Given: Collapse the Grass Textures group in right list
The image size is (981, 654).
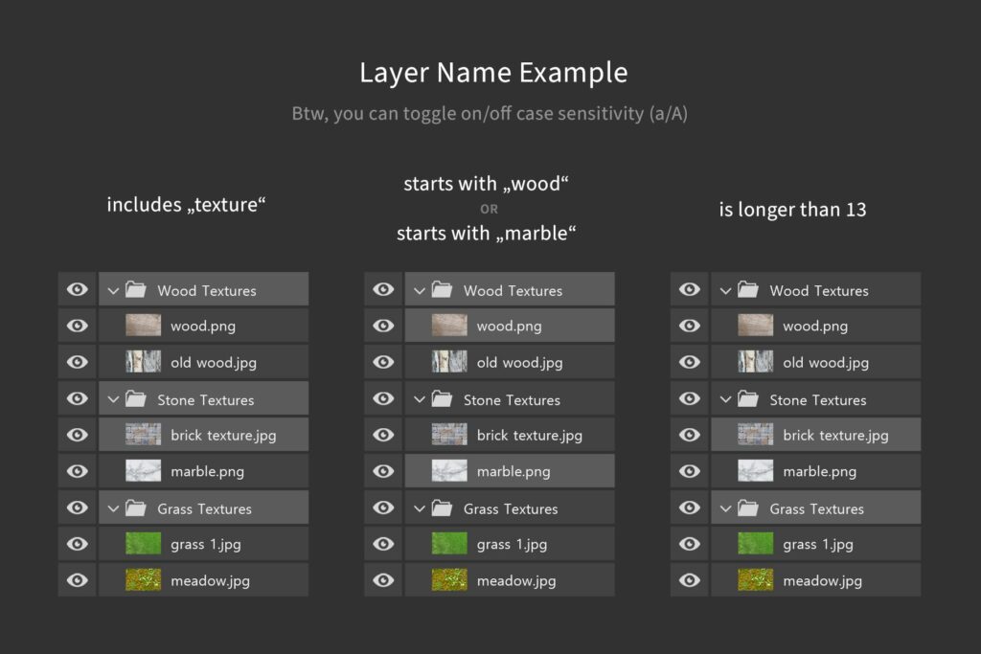Looking at the screenshot, I should (x=725, y=507).
